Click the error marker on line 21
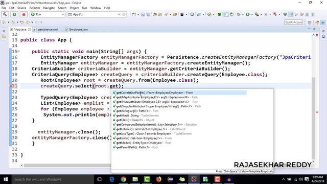Viewport: 327px width, 184px height. (x=10, y=86)
